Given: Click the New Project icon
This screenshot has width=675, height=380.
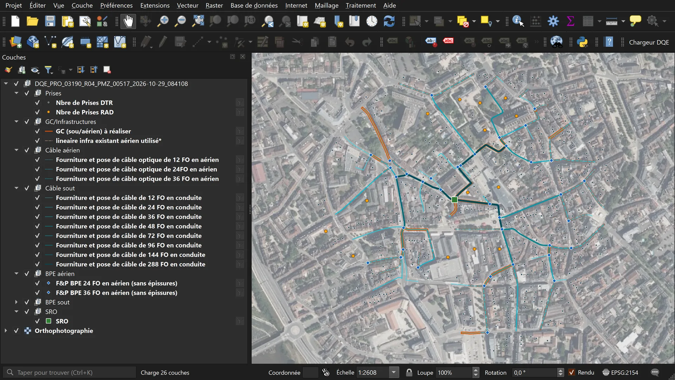Looking at the screenshot, I should (15, 21).
